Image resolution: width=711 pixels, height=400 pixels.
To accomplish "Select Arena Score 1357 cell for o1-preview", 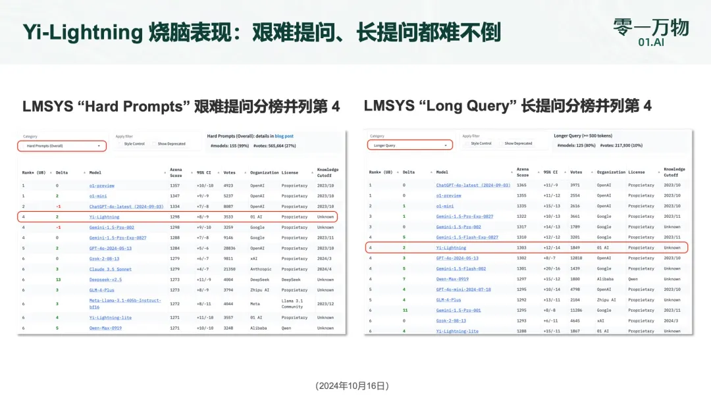I will (x=174, y=186).
